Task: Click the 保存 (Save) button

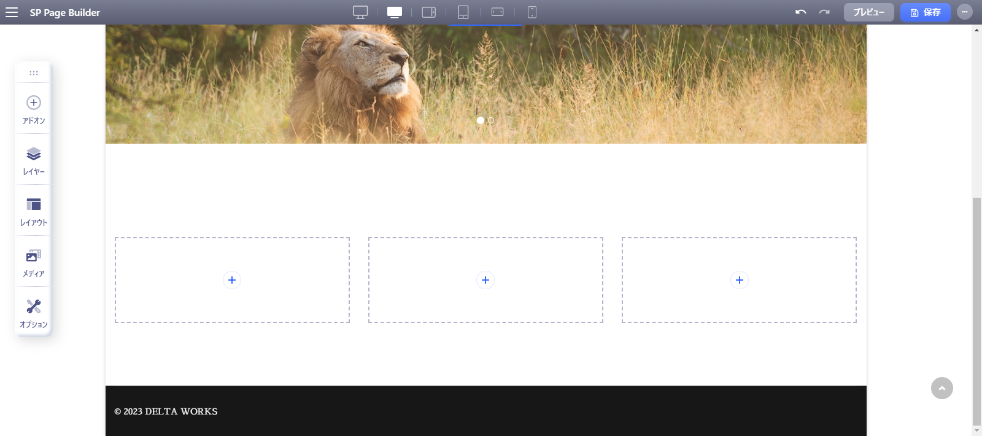Action: click(925, 12)
